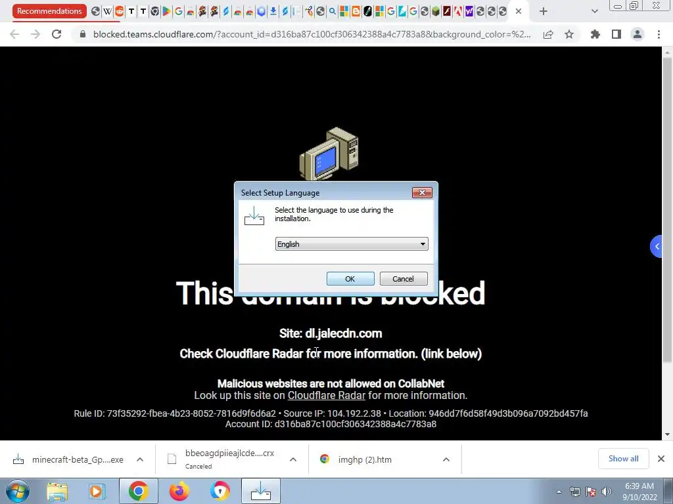Share this page via share icon

[548, 34]
